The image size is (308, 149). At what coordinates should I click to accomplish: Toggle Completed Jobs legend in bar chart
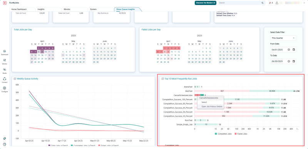[x=223, y=134]
